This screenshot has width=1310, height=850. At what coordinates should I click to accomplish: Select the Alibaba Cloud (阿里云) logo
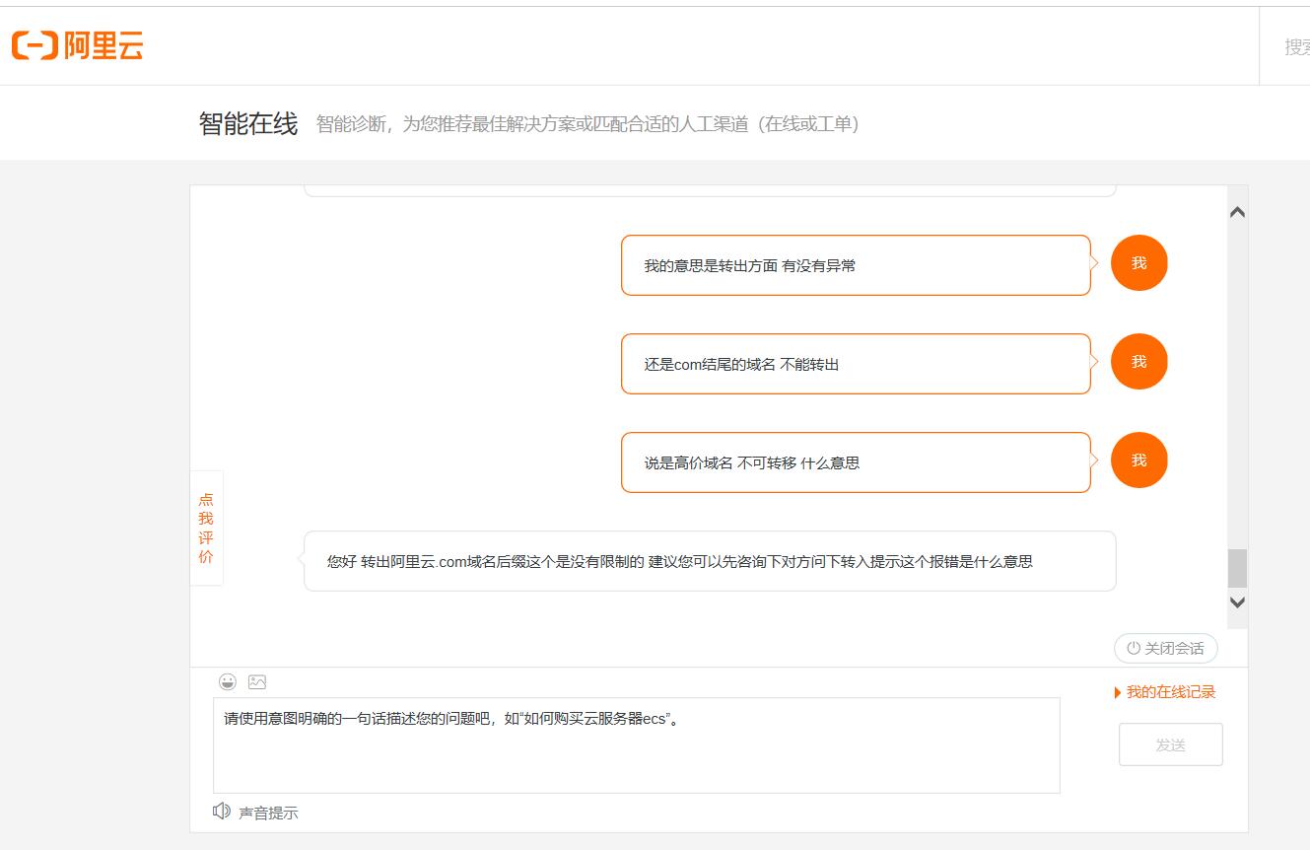point(77,44)
